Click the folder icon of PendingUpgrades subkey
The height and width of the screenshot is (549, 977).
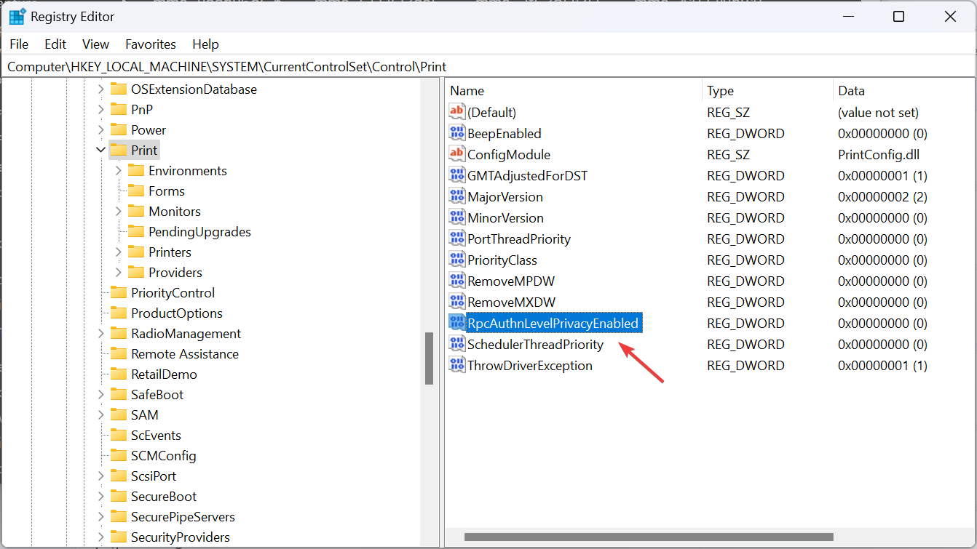tap(136, 231)
